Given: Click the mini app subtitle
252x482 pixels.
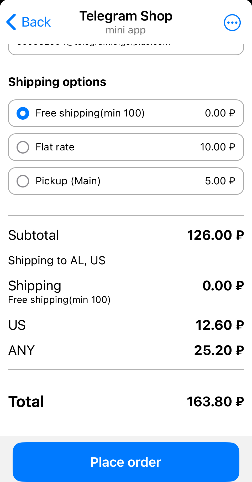Looking at the screenshot, I should point(125,30).
